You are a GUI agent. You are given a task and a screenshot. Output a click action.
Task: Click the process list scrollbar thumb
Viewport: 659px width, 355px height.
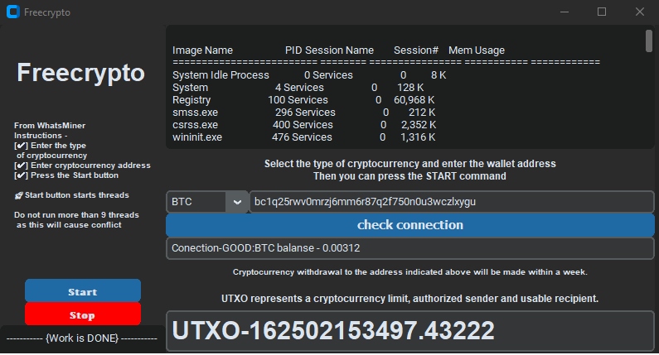pos(649,41)
